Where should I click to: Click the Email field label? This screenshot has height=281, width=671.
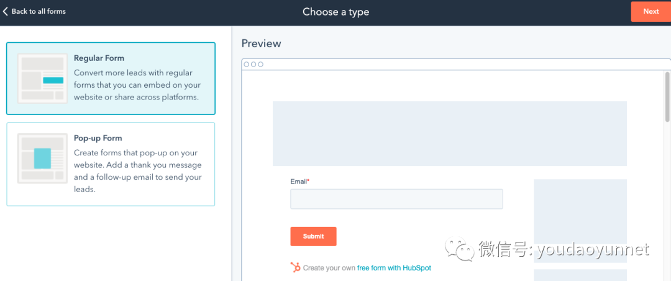[x=299, y=181]
